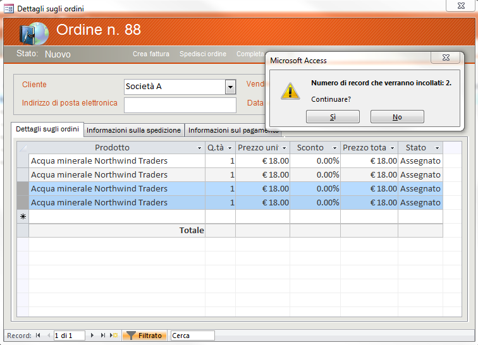Click the Stato Nuovo status text
The image size is (478, 345).
(58, 54)
